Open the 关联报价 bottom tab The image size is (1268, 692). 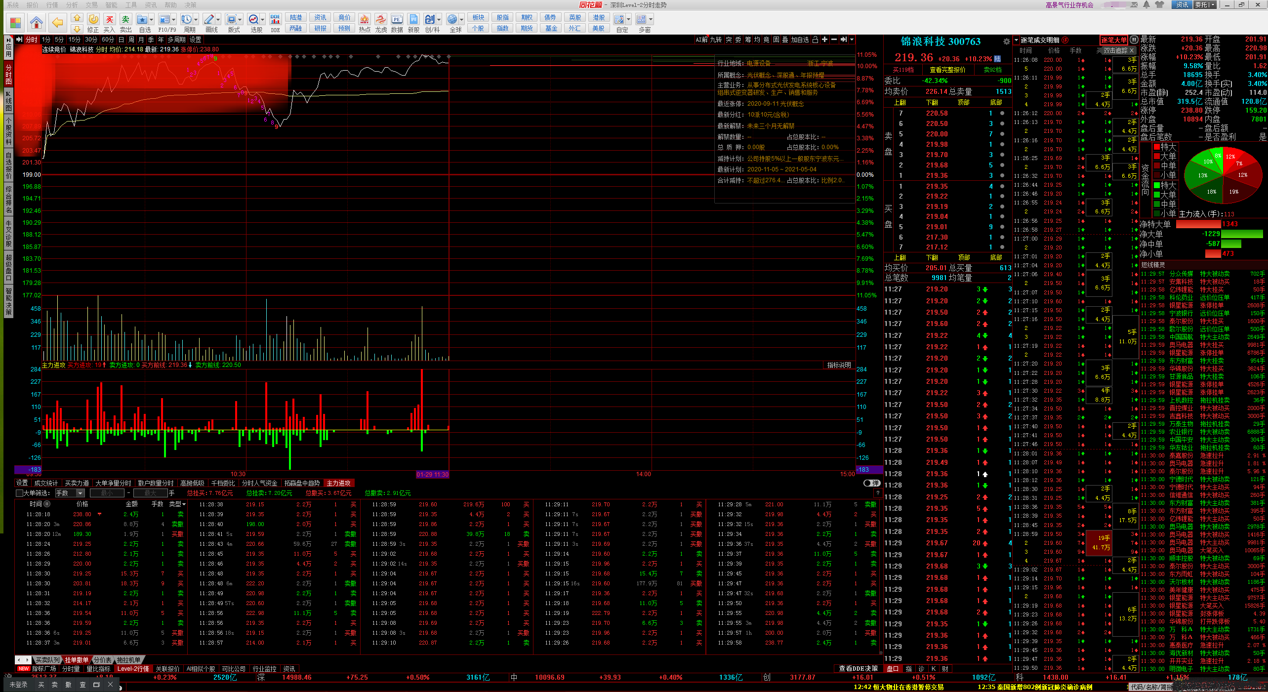[x=167, y=669]
